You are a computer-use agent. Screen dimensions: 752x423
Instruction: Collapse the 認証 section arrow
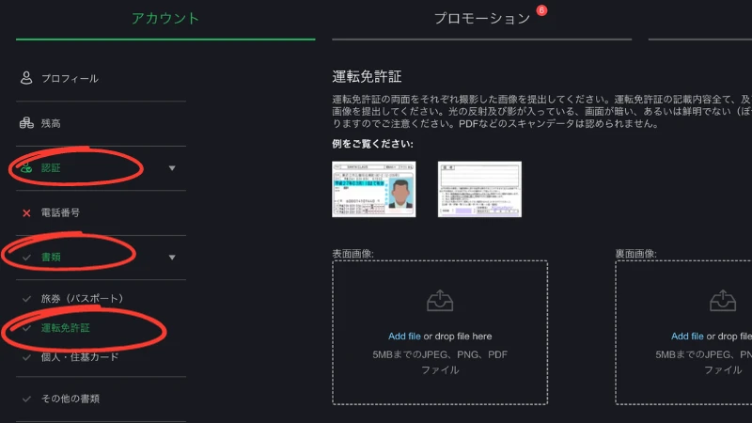click(172, 168)
